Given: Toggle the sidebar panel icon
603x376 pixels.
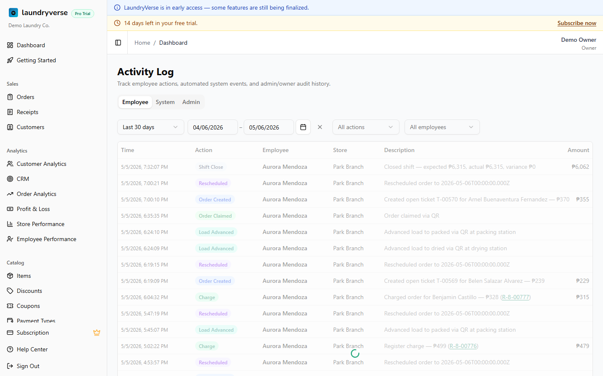Looking at the screenshot, I should [x=118, y=43].
